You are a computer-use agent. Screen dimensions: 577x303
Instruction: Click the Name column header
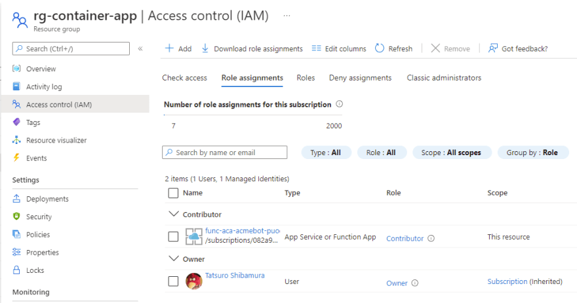click(x=193, y=193)
